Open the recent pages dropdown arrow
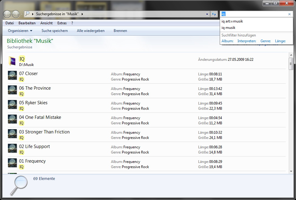Screen dimensions: 296x200 [22, 14]
